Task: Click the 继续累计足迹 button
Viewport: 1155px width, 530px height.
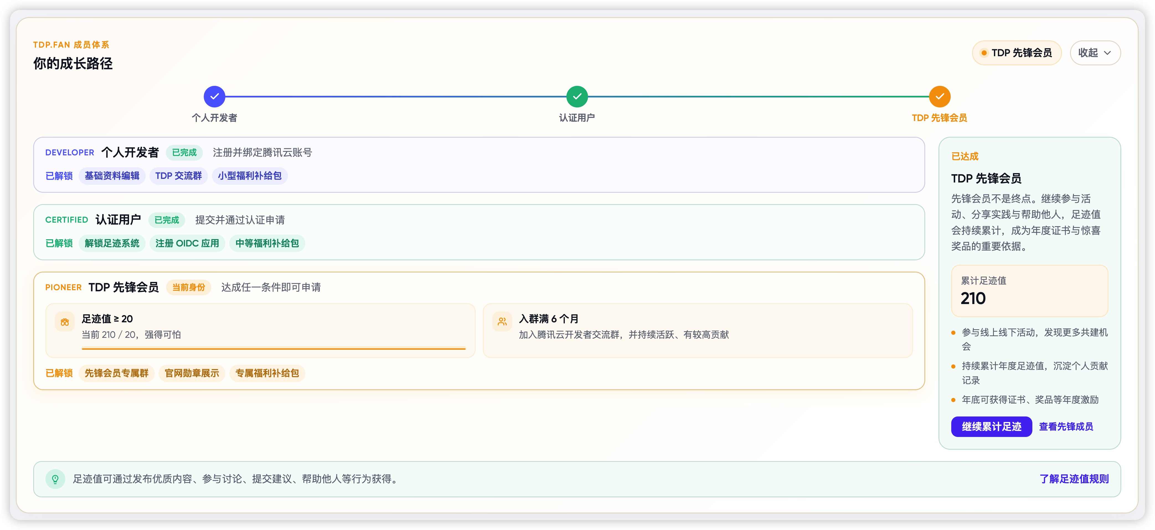Action: tap(991, 426)
